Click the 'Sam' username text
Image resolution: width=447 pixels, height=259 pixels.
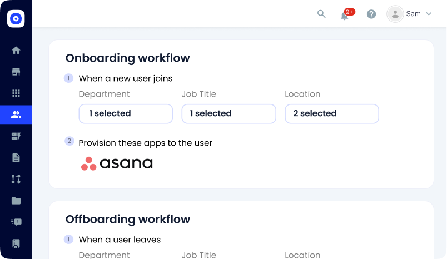coord(413,14)
